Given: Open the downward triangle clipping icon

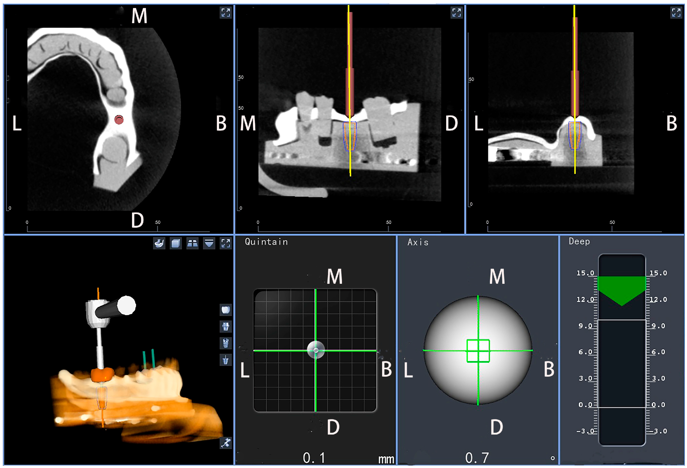Looking at the screenshot, I should 209,244.
